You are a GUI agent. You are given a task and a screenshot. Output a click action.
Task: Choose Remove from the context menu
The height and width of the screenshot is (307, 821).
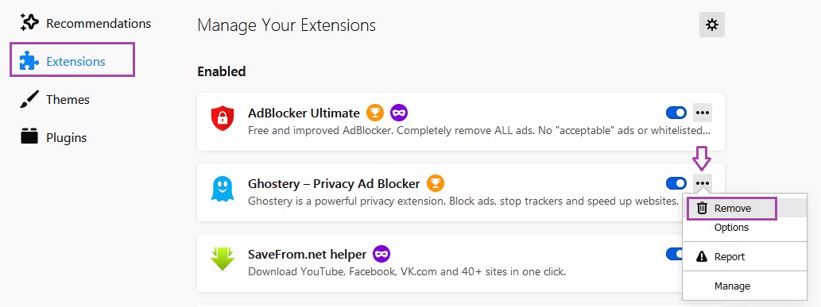(x=732, y=209)
